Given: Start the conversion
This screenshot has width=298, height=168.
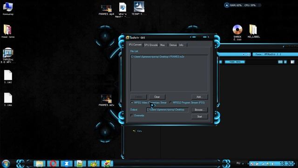Looking at the screenshot, I should pos(200,117).
